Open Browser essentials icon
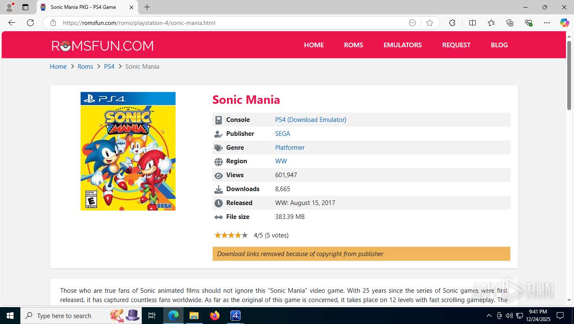 pos(528,23)
